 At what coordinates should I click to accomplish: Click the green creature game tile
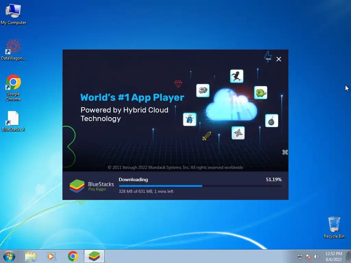261,92
